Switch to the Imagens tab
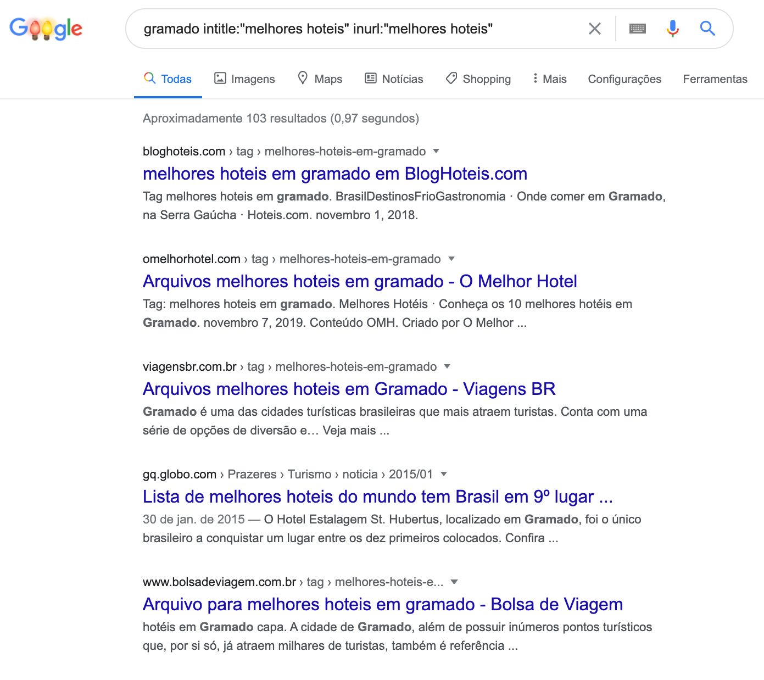This screenshot has height=680, width=764. click(x=244, y=79)
